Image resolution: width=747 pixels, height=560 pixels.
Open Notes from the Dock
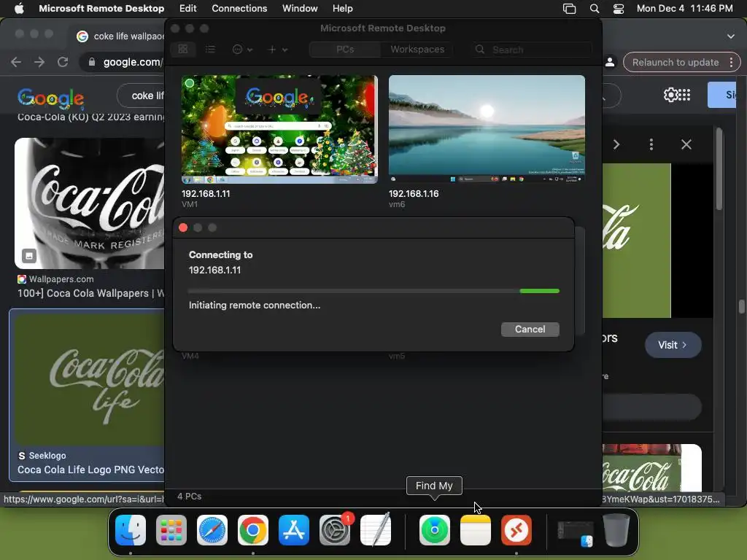point(476,530)
